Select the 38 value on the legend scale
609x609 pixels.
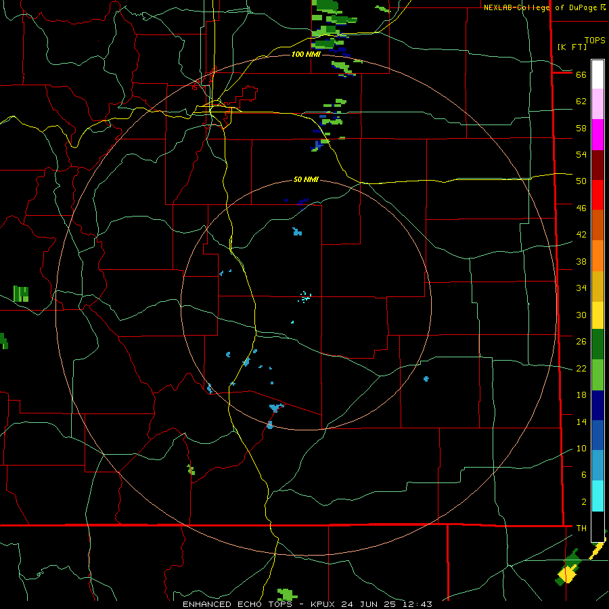[x=581, y=261]
